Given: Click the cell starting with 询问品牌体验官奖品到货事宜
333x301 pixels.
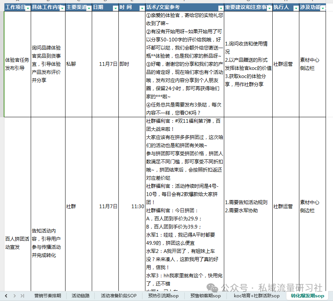Looking at the screenshot, I should click(48, 64).
